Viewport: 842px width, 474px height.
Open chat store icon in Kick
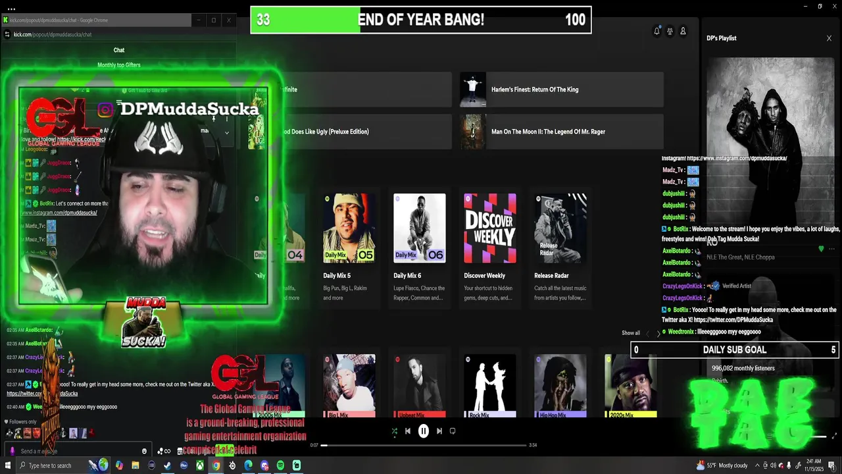point(179,451)
